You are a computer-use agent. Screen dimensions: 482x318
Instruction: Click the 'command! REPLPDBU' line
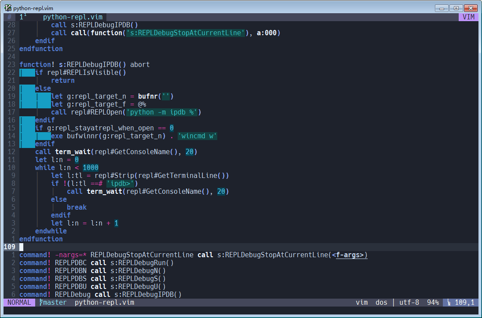click(x=92, y=287)
